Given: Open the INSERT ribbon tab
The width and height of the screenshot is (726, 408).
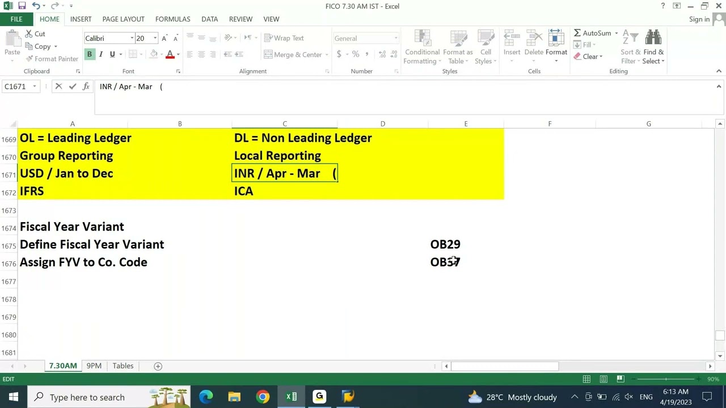Looking at the screenshot, I should tap(81, 19).
